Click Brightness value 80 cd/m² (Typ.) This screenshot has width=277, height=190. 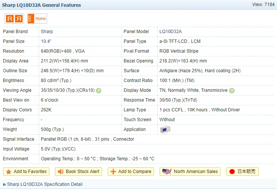click(x=56, y=81)
